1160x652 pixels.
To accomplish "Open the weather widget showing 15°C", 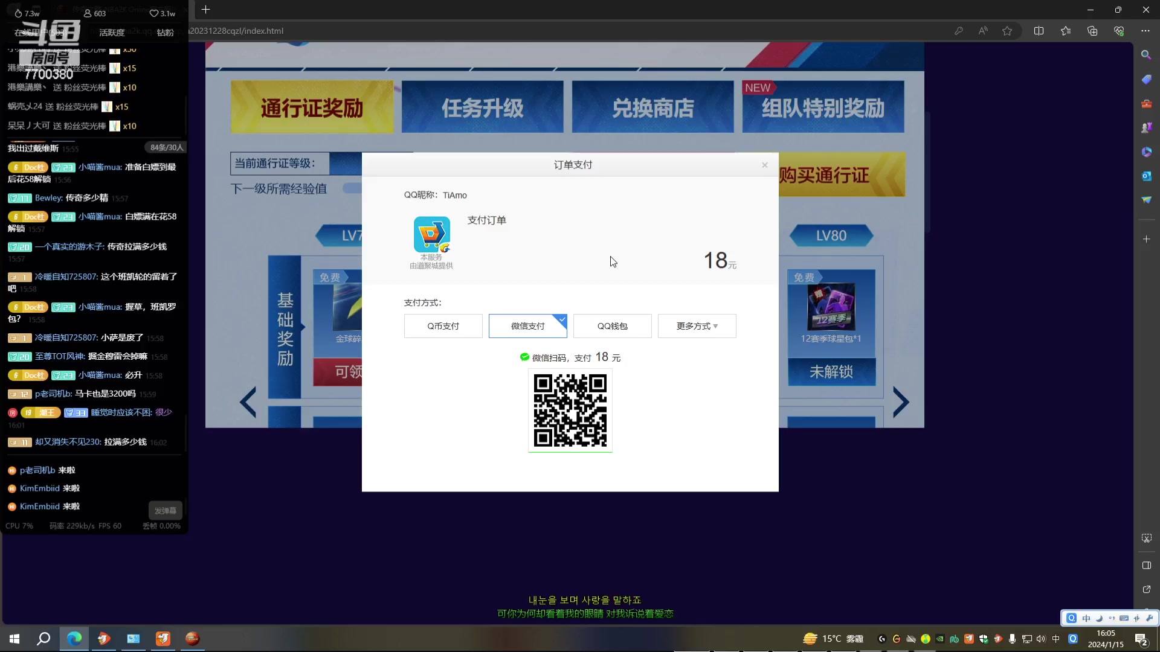I will coord(833,639).
